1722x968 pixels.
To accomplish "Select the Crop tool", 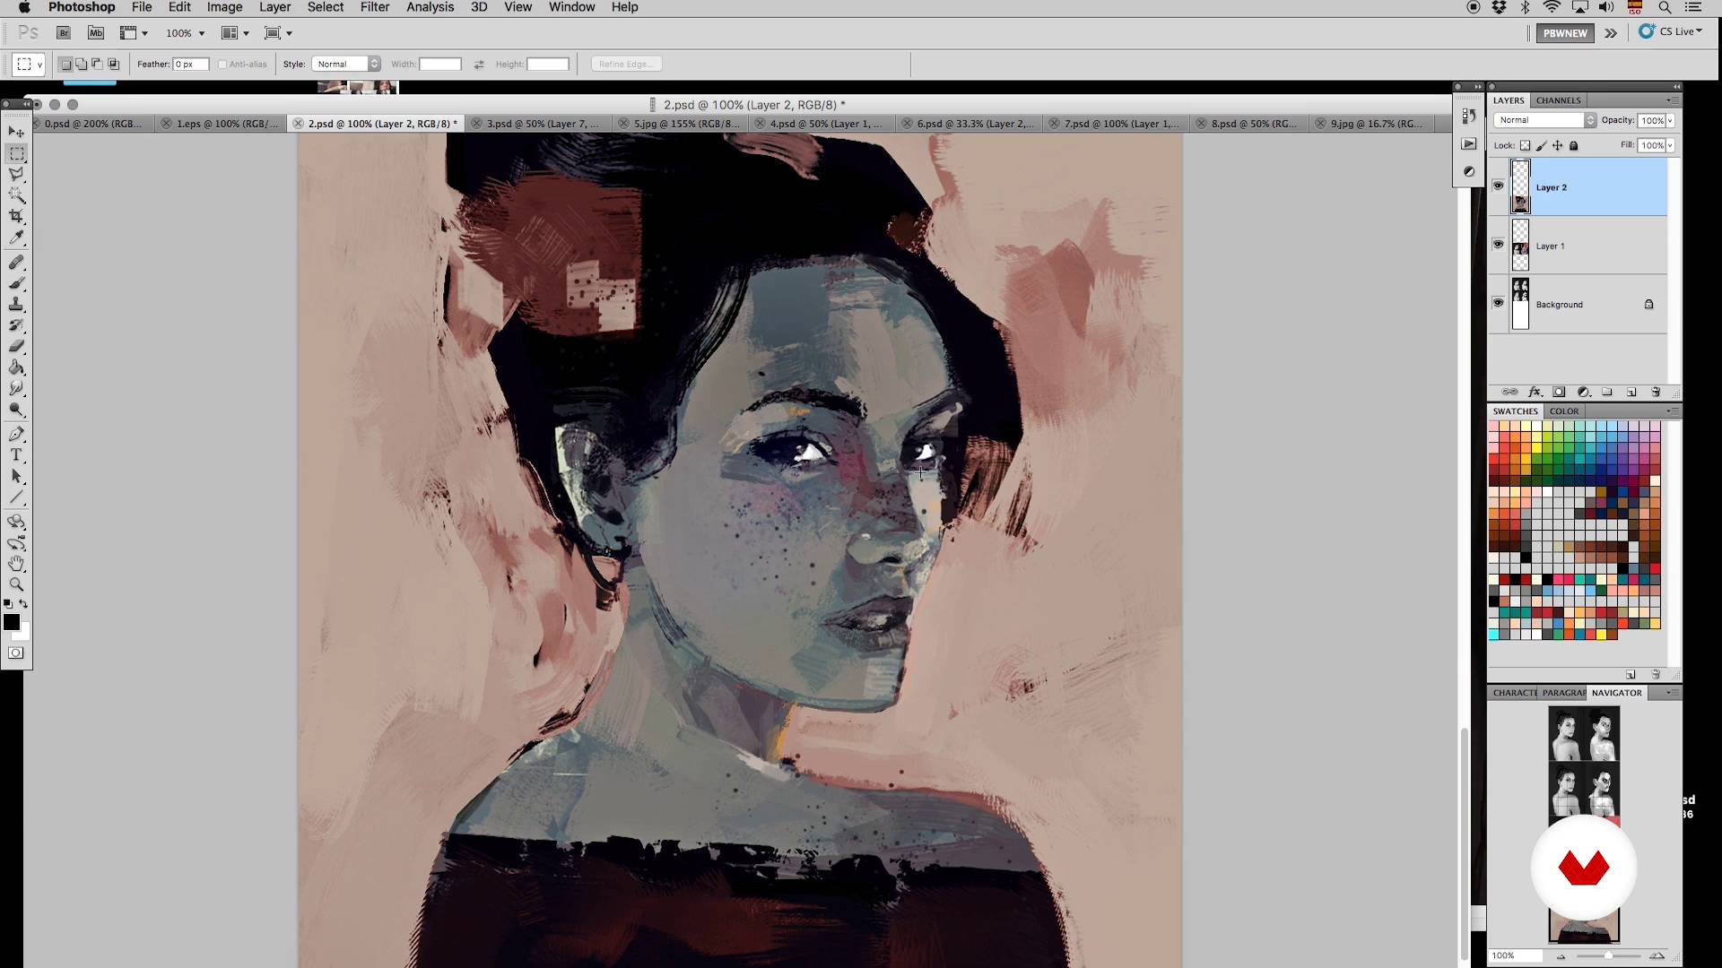I will (x=16, y=217).
